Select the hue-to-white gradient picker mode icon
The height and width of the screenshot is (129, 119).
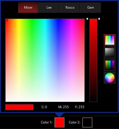[x=110, y=40]
